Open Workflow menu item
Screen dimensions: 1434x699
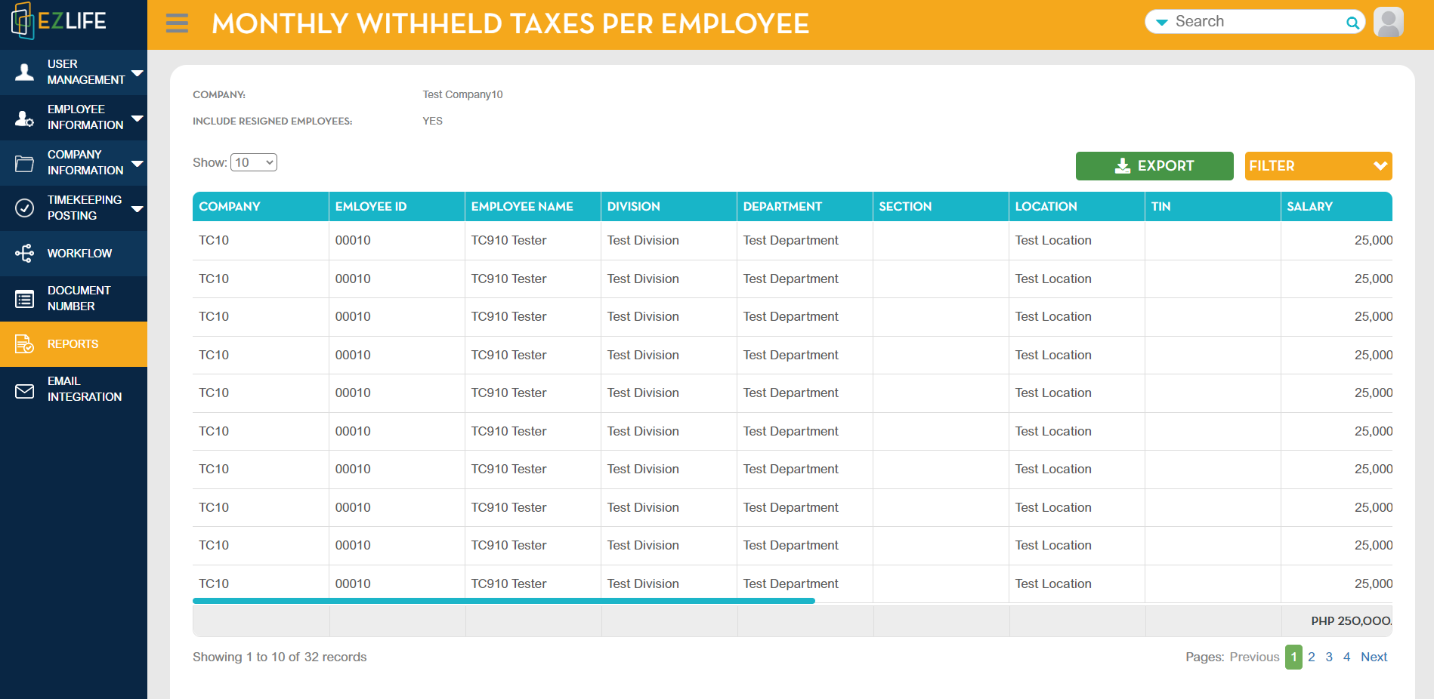pyautogui.click(x=73, y=254)
